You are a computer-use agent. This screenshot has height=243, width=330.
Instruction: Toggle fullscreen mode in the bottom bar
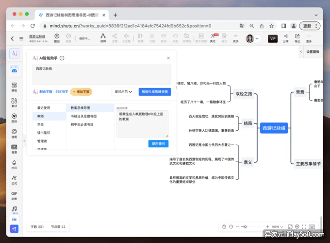point(304,226)
